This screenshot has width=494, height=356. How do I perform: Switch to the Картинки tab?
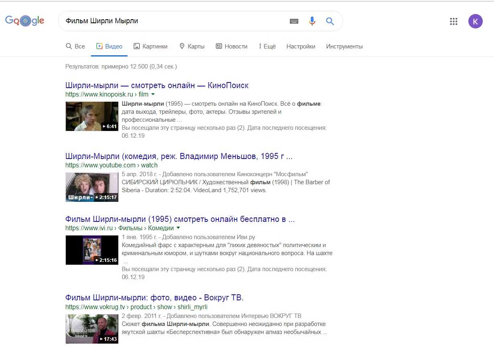point(150,46)
